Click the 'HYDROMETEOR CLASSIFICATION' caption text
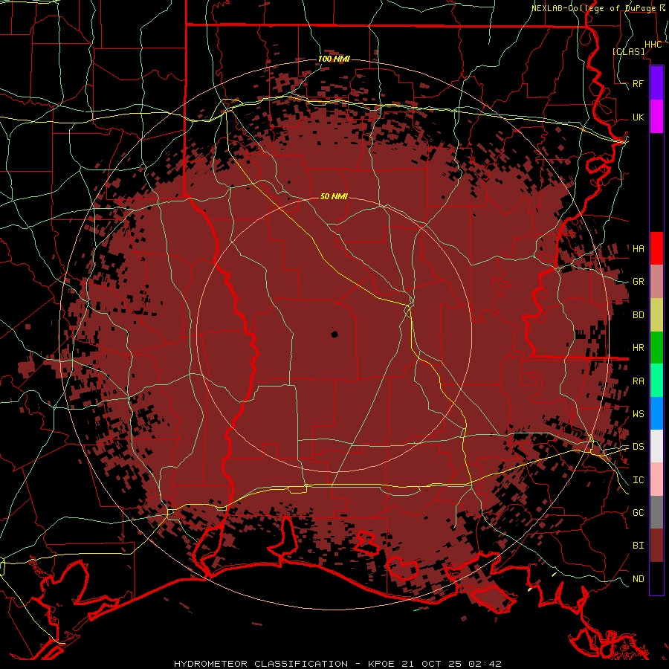 [x=261, y=664]
